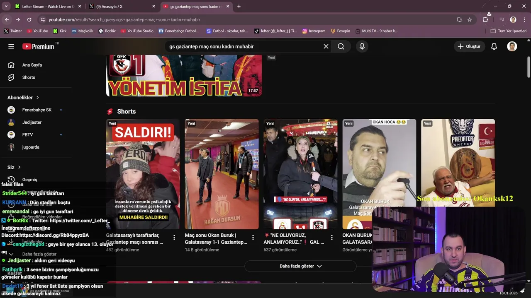Play the SALDIRI! short thumbnail

click(143, 174)
